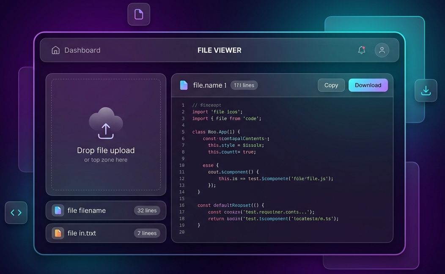Click line number 20 in gutter
The image size is (445, 274).
pyautogui.click(x=182, y=232)
